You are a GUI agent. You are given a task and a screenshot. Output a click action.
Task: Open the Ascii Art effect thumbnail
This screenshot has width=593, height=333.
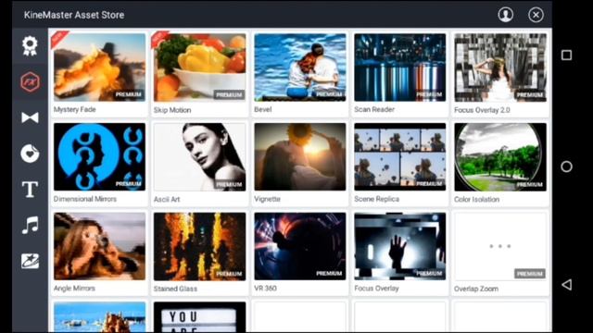click(200, 156)
